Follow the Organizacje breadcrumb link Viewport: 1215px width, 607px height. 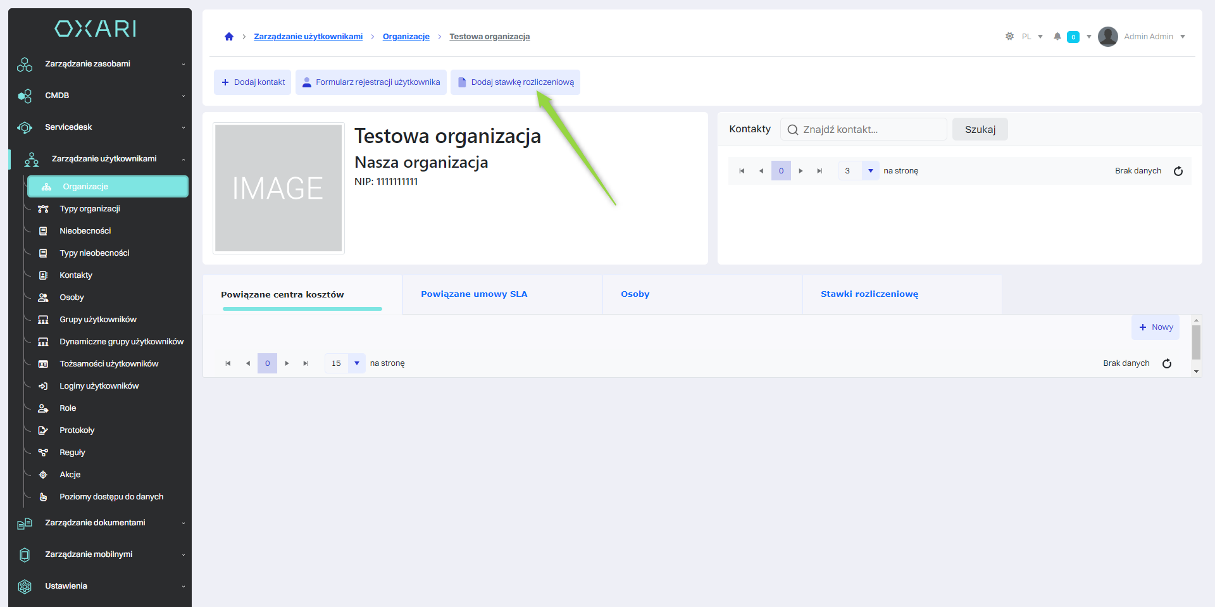(x=406, y=37)
